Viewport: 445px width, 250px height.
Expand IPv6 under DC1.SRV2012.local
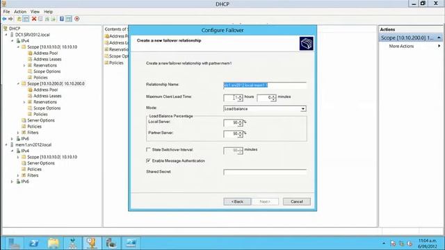pyautogui.click(x=13, y=139)
